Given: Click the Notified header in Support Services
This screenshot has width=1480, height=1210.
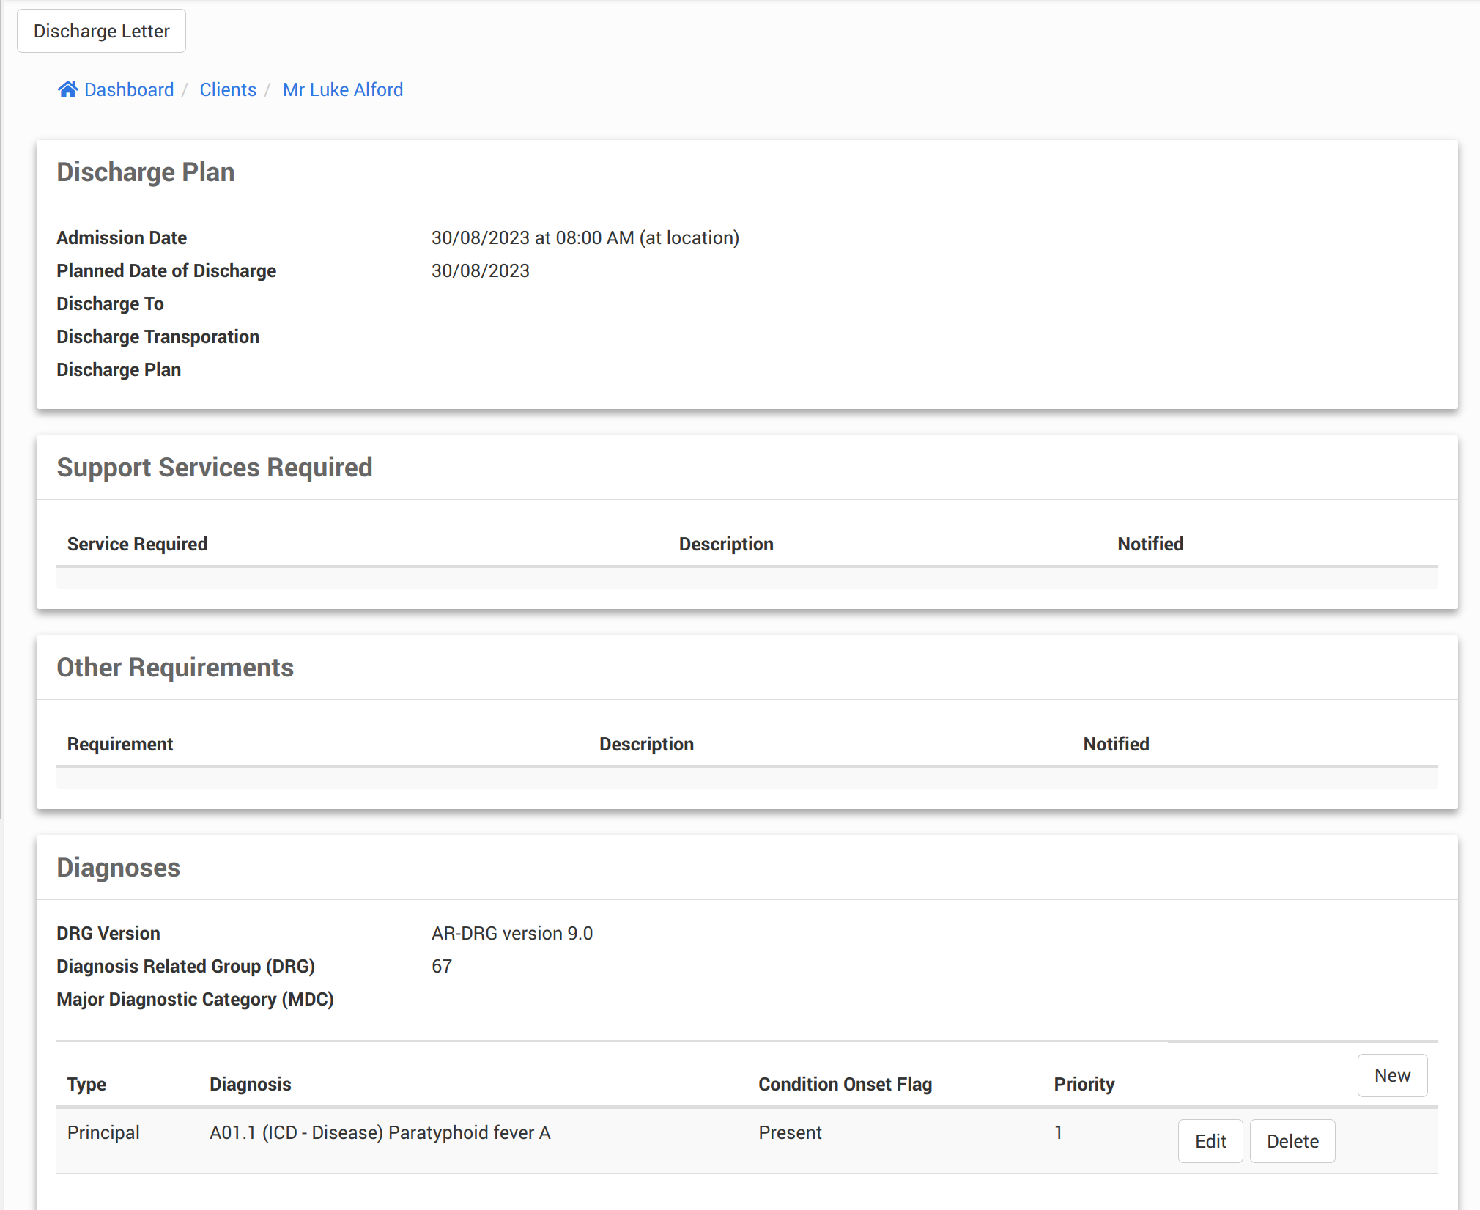Looking at the screenshot, I should [x=1150, y=544].
